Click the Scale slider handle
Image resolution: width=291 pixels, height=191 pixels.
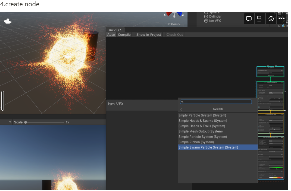26,122
